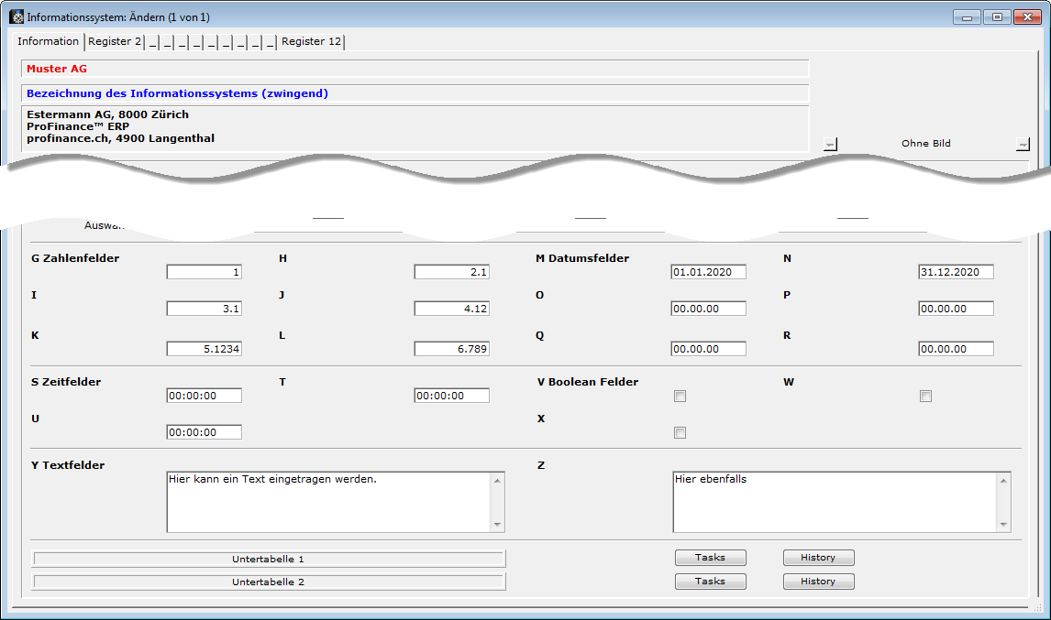Open the lower History button
Screen dimensions: 1051x620
818,582
